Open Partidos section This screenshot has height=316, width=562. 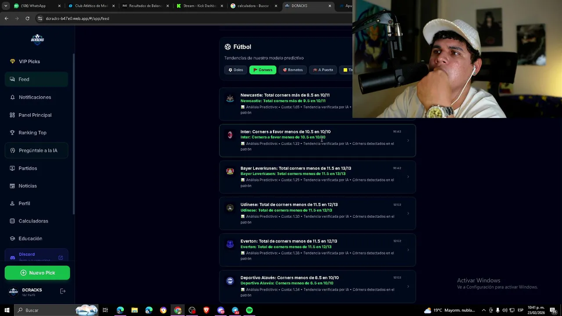(37, 168)
